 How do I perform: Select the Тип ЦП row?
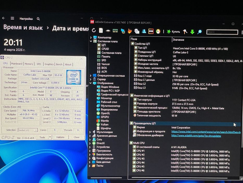click(x=186, y=48)
